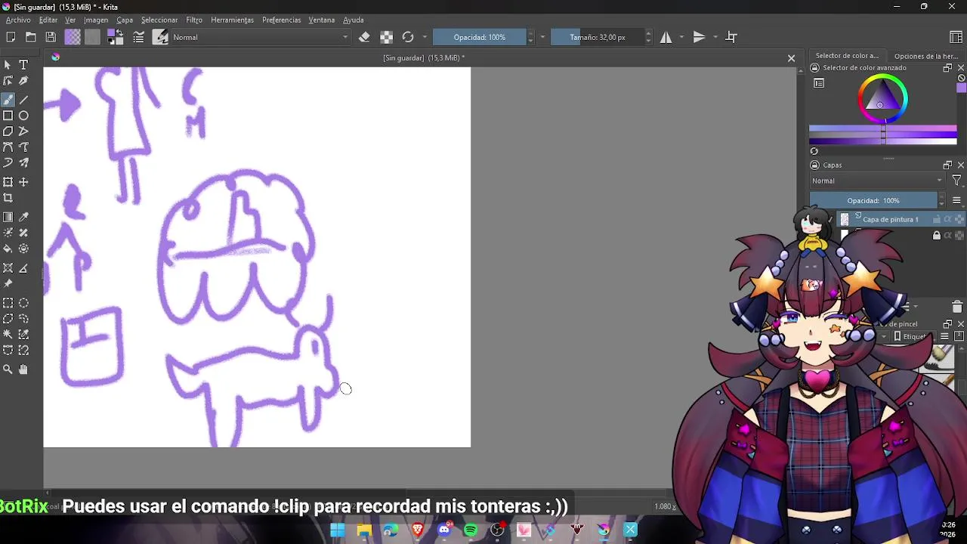Viewport: 967px width, 544px height.
Task: Open the Filtro menu
Action: tap(194, 20)
